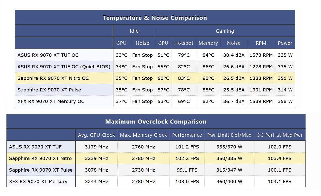Viewport: 321px width, 196px height.
Task: Click the ASUS RX 9070 XT TUF OC (Quiet BIOS) row label
Action: (64, 67)
